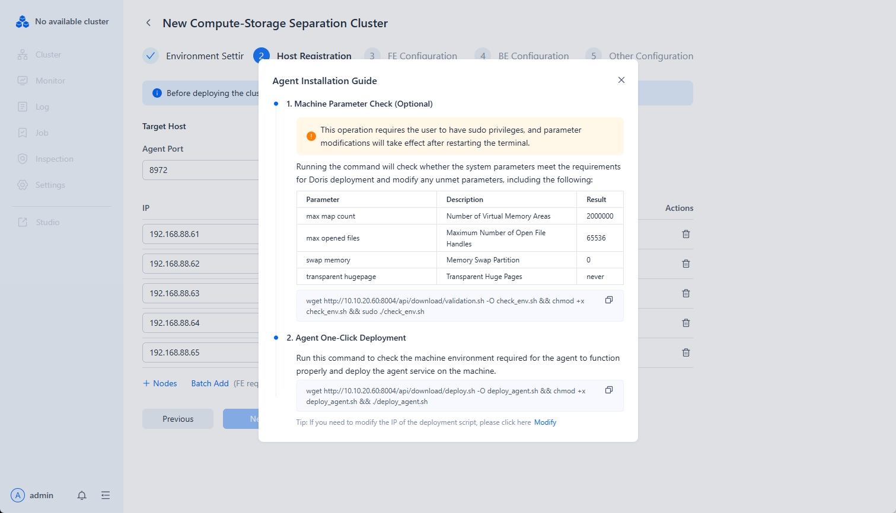Open the Cluster sidebar menu

[47, 54]
